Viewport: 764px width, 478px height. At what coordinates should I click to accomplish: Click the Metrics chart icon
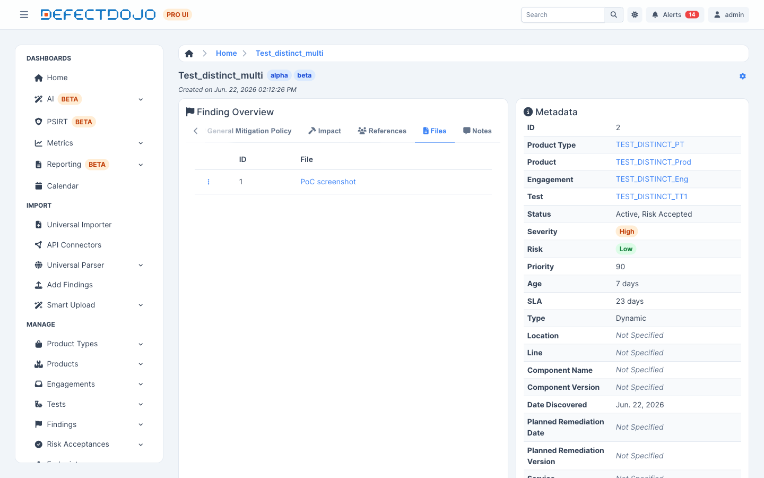coord(38,143)
